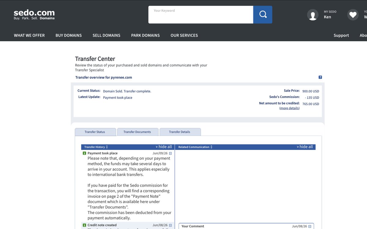The width and height of the screenshot is (367, 229).
Task: Open the Park Domains menu
Action: pos(145,35)
